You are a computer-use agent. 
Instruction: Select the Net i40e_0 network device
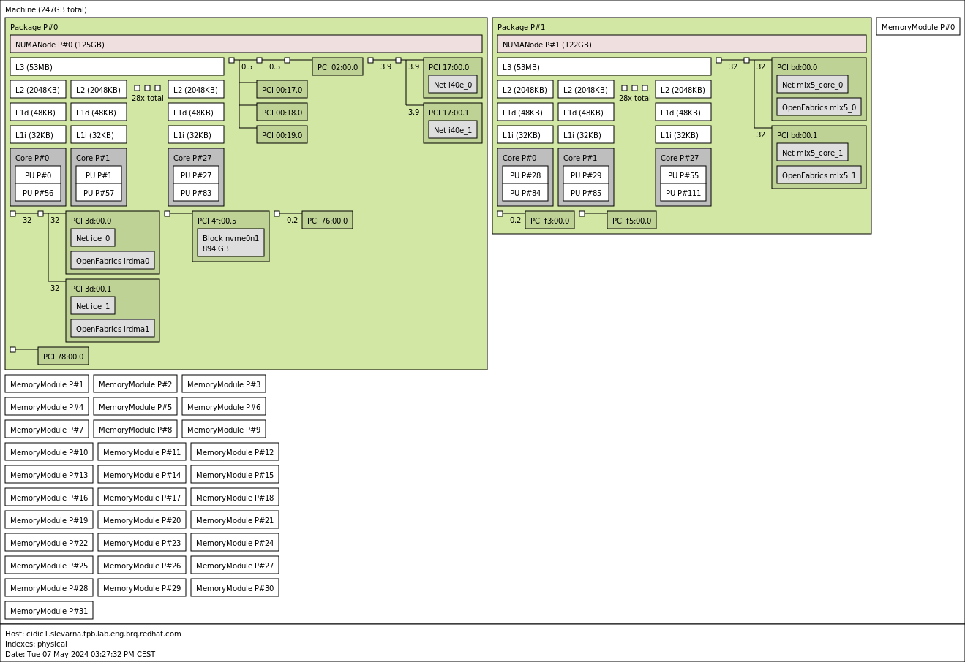pyautogui.click(x=452, y=85)
